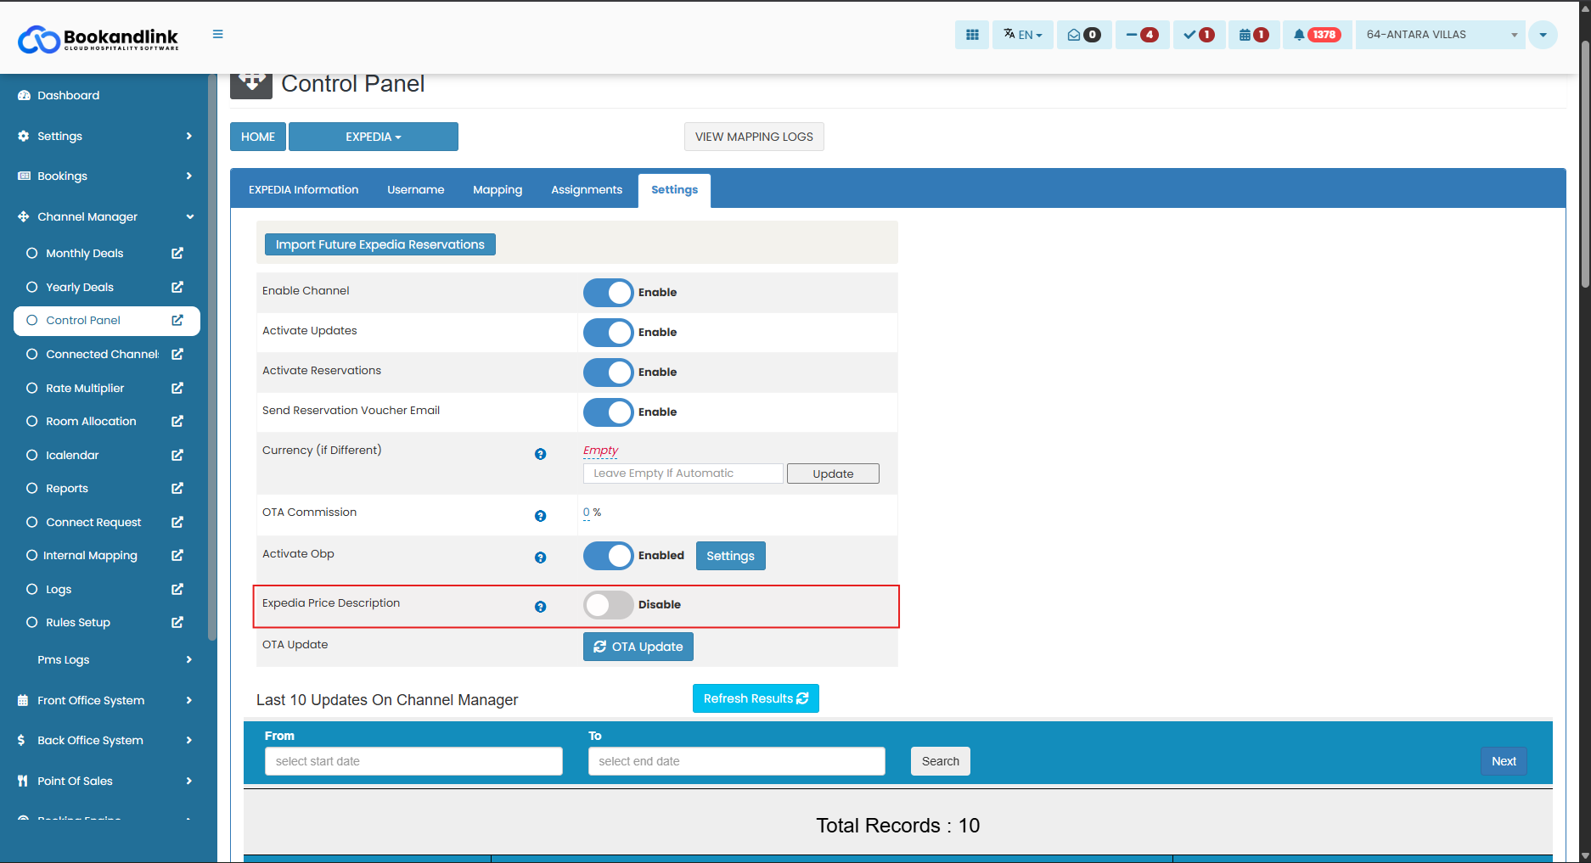Image resolution: width=1591 pixels, height=863 pixels.
Task: Open Icalendar external link icon
Action: pos(177,455)
